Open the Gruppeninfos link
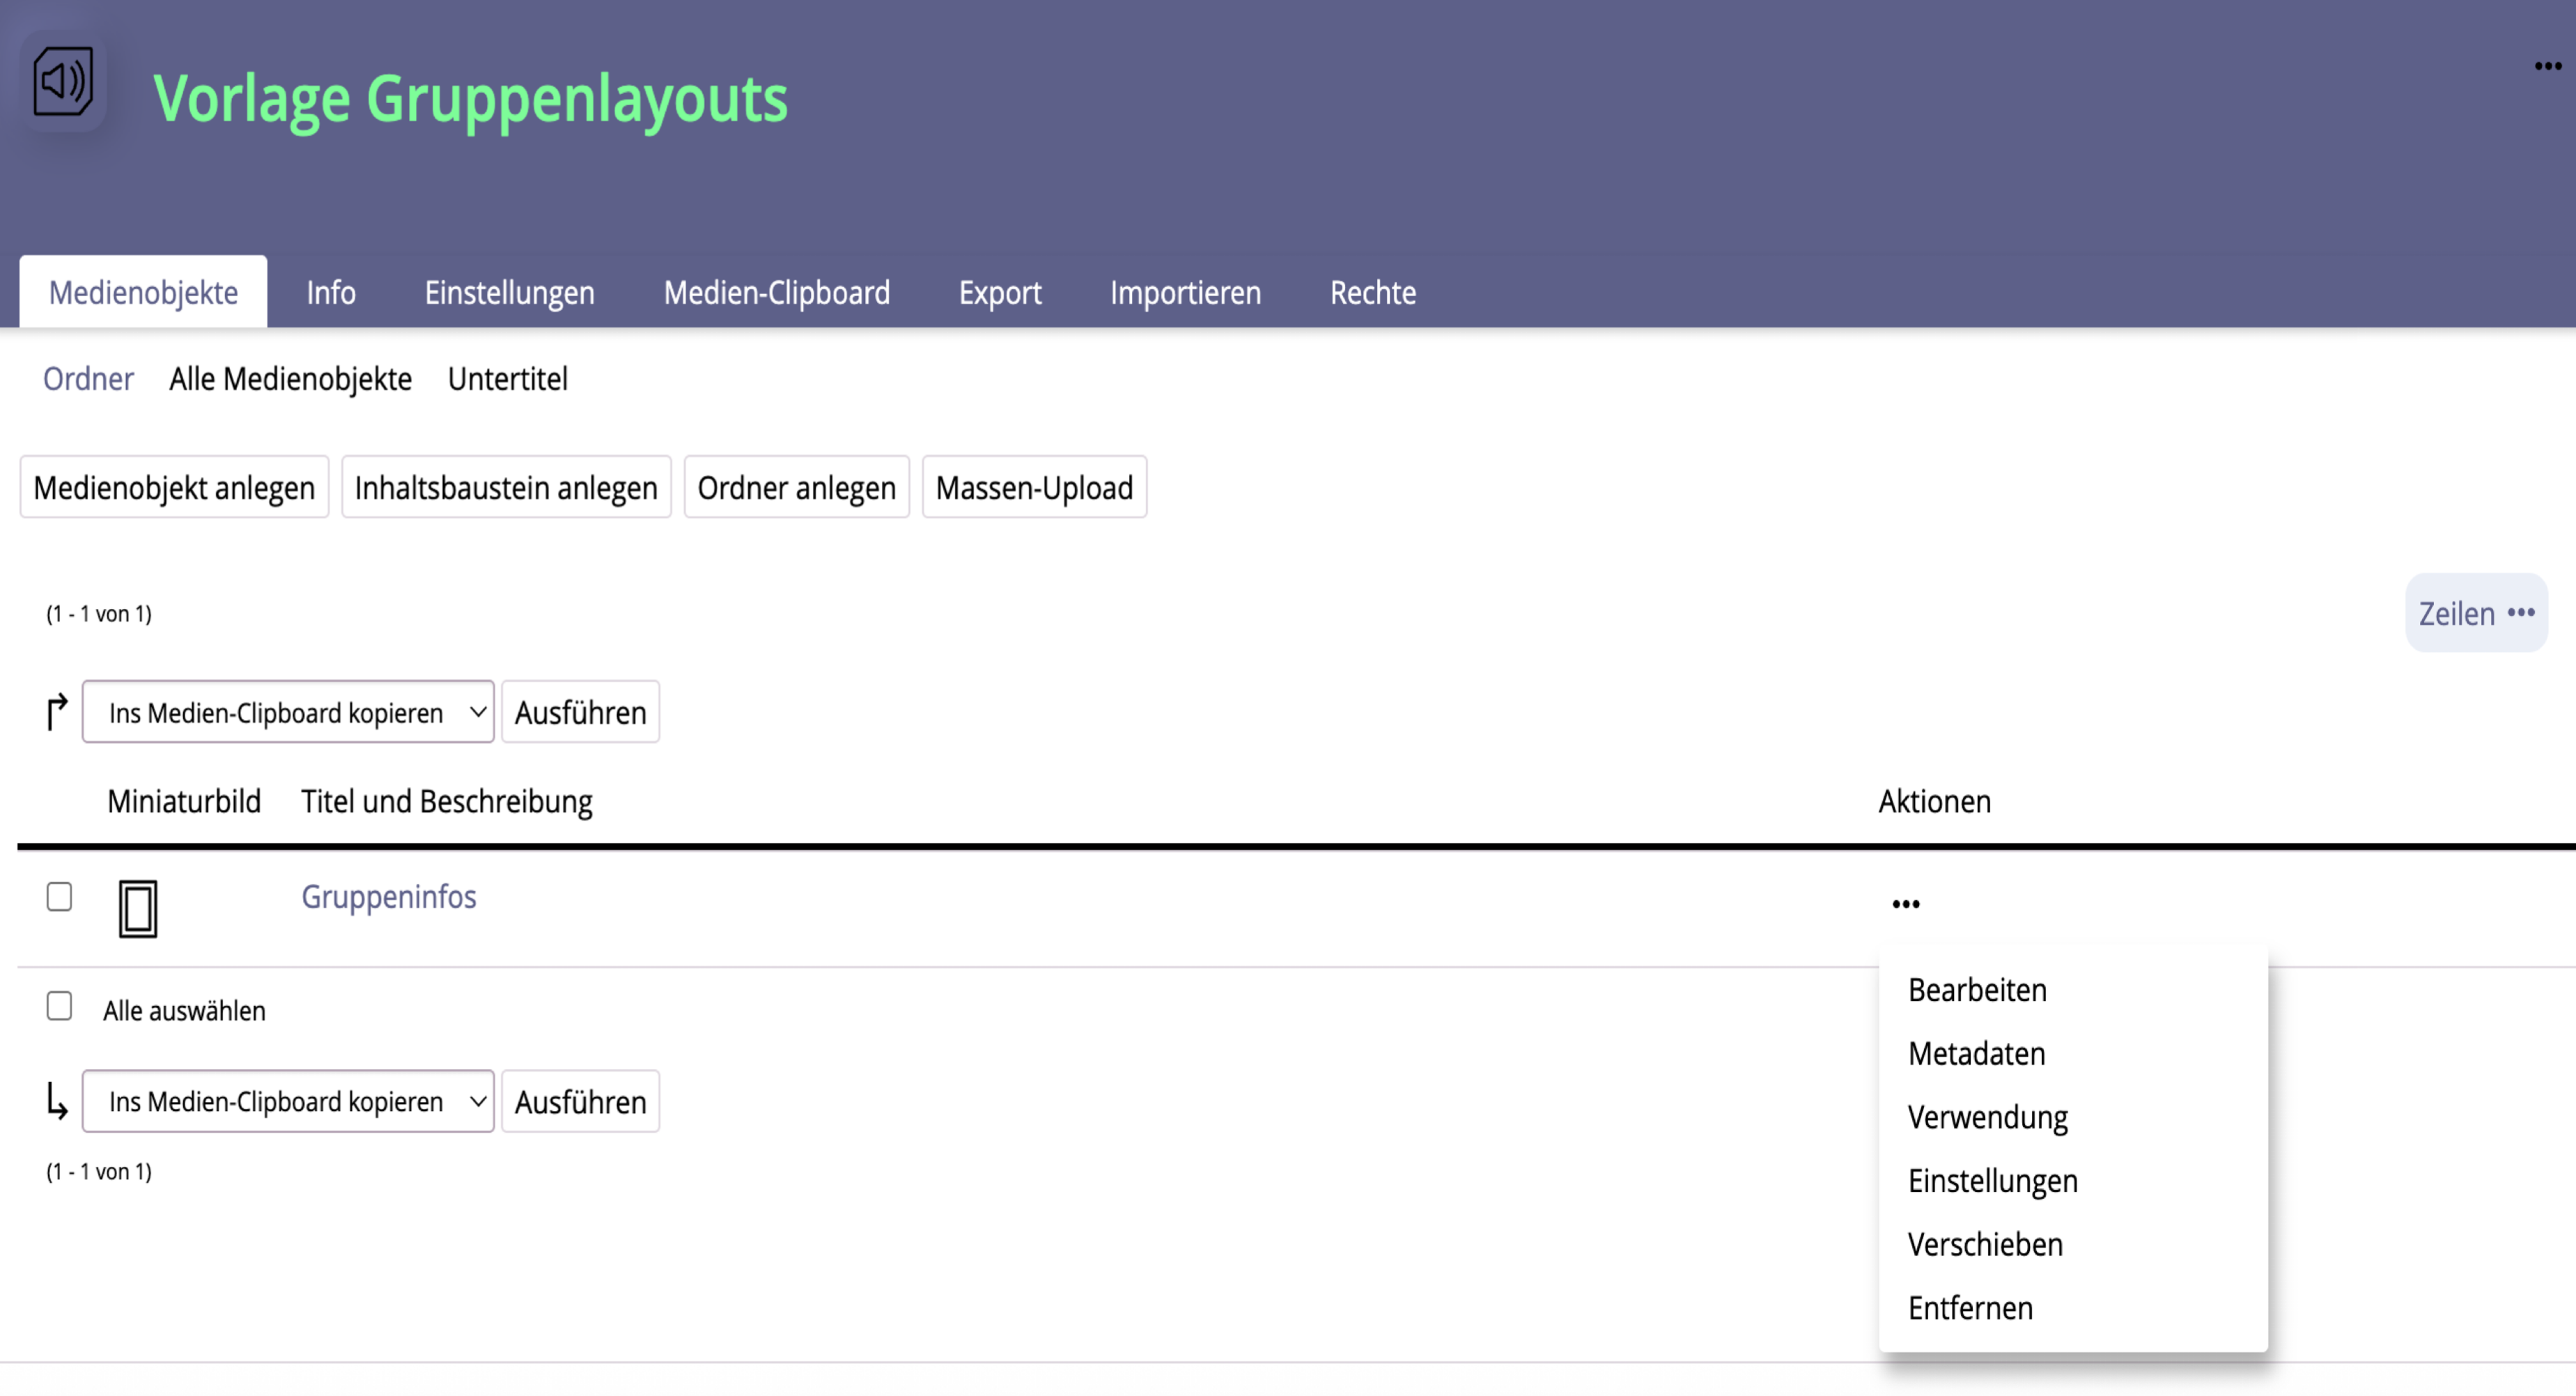This screenshot has width=2576, height=1396. coord(388,897)
